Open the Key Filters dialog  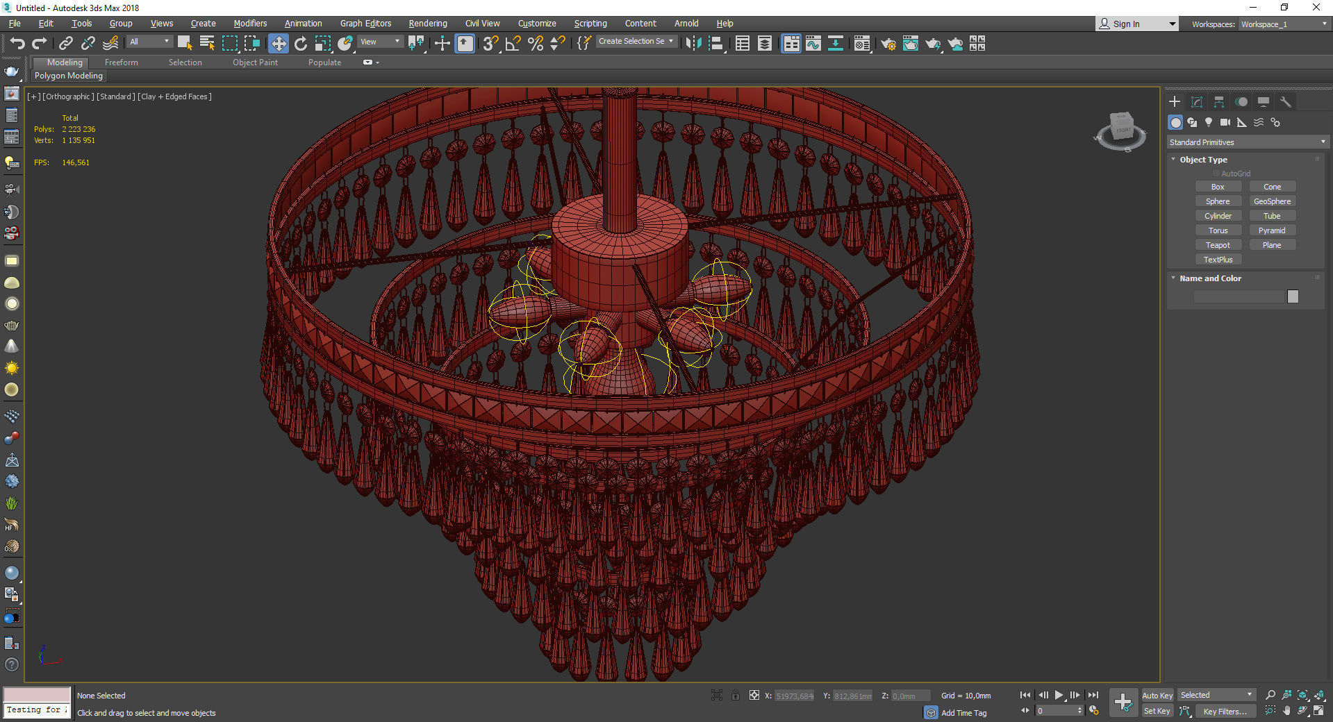(x=1225, y=711)
